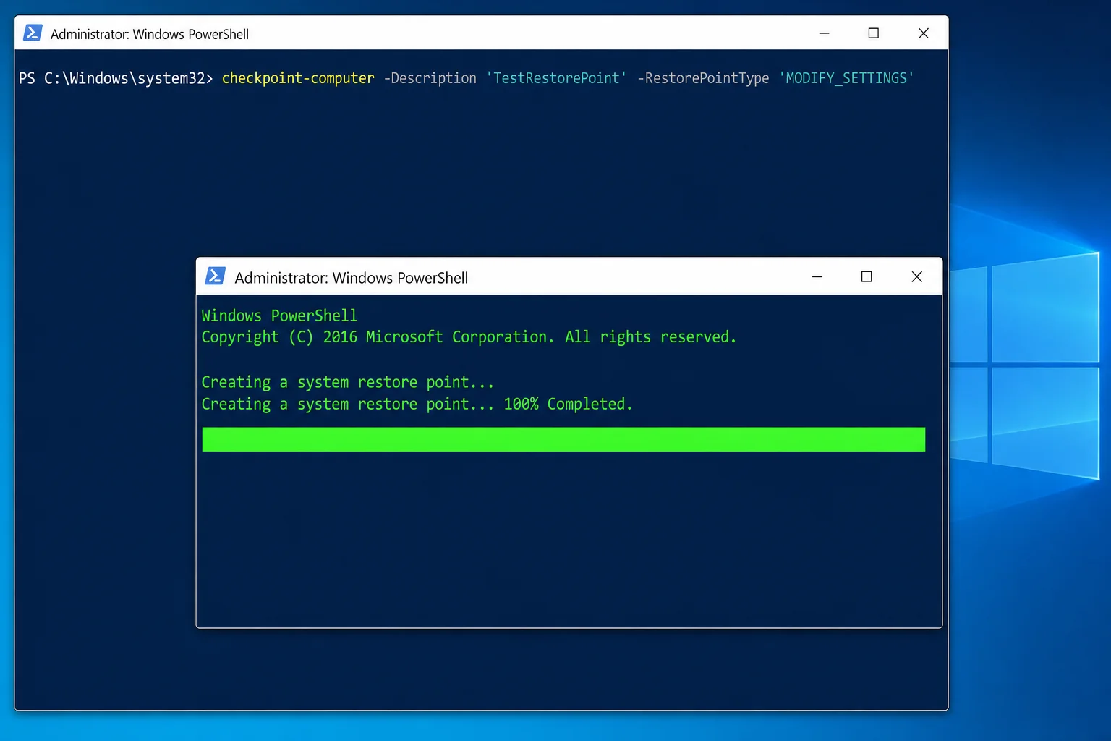This screenshot has width=1111, height=741.
Task: Open the PowerShell icon menu of the back window
Action: point(33,33)
